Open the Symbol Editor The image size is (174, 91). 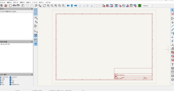[104, 5]
